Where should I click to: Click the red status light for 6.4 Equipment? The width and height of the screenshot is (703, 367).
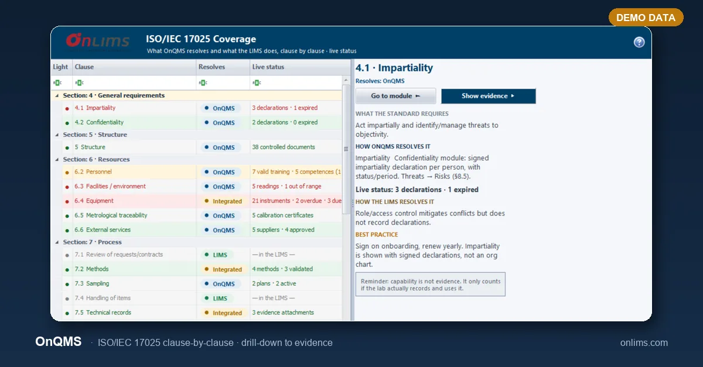67,201
